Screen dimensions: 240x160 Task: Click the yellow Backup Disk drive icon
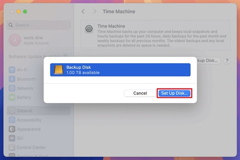(x=58, y=70)
